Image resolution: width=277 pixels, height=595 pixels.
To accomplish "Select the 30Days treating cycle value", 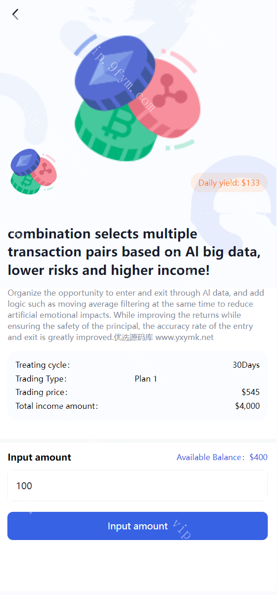I will pyautogui.click(x=246, y=365).
